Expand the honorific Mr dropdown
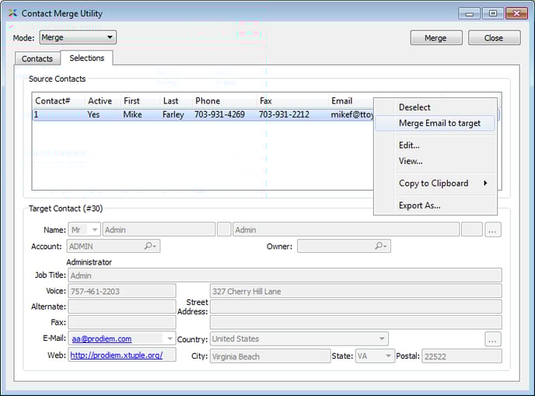Viewport: 535px width, 396px height. tap(94, 230)
